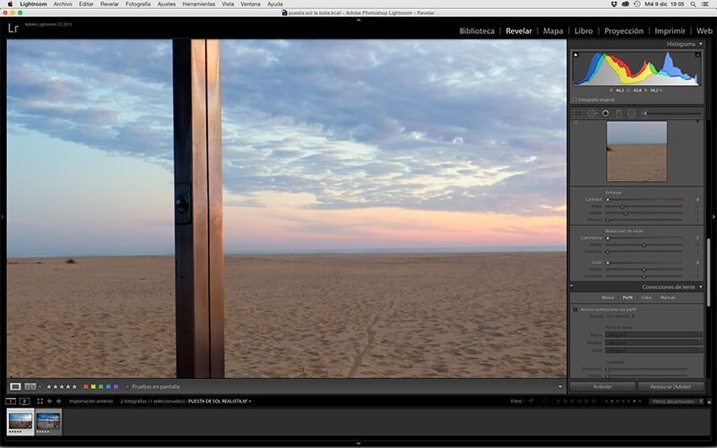Image resolution: width=717 pixels, height=448 pixels.
Task: Open the Apple menu
Action: [10, 4]
